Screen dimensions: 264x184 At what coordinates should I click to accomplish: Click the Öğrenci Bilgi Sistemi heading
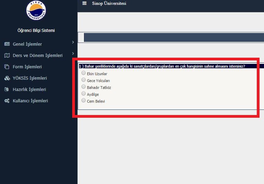click(x=36, y=31)
